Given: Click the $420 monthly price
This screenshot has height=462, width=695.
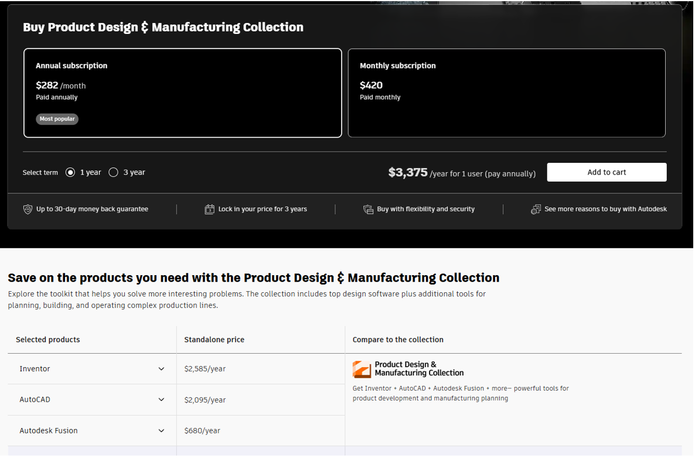Looking at the screenshot, I should click(371, 85).
